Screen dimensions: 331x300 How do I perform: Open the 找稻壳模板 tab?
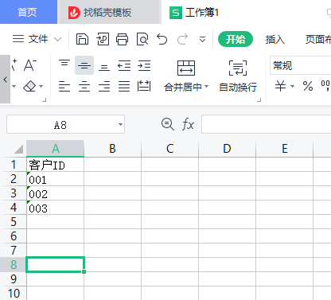[x=109, y=12]
